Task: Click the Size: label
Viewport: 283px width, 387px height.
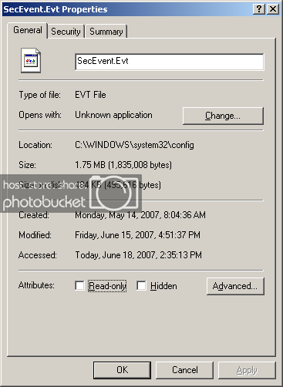Action: [28, 165]
